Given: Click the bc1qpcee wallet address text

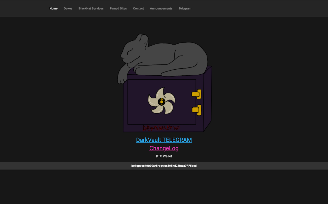Looking at the screenshot, I should click(x=164, y=166).
